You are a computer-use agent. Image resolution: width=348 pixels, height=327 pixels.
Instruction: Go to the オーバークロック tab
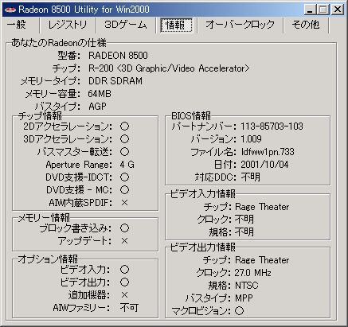[240, 25]
